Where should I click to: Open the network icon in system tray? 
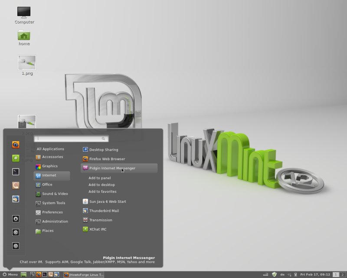pyautogui.click(x=295, y=275)
